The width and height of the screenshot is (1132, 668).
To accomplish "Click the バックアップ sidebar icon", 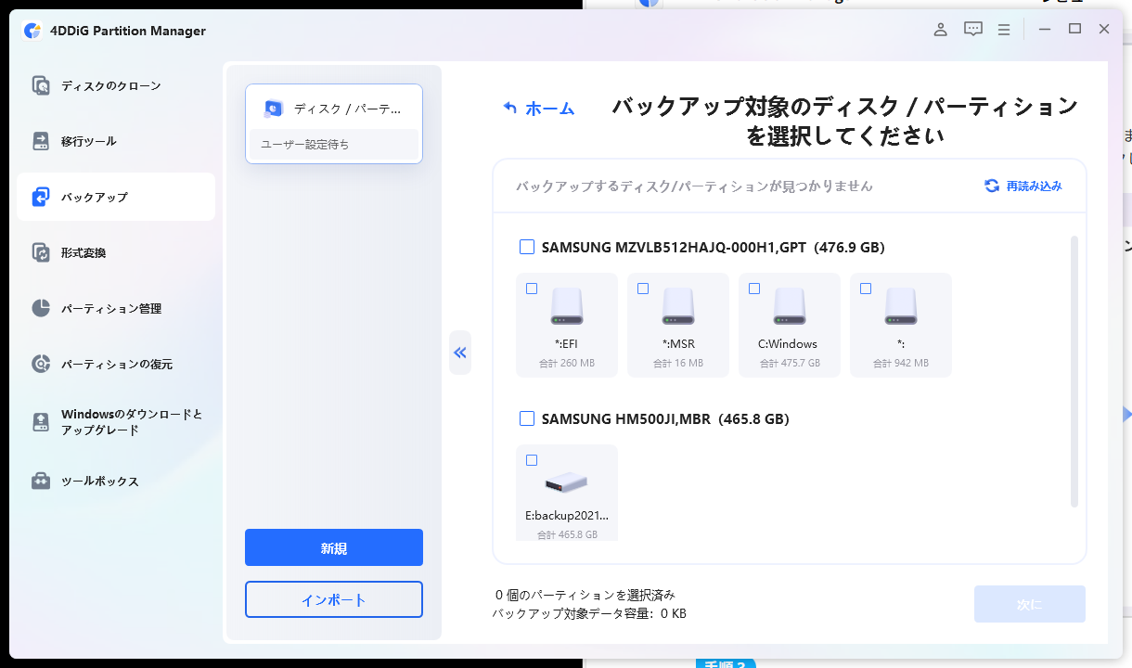I will coord(41,197).
